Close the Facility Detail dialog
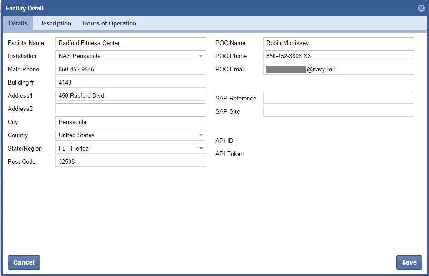This screenshot has height=276, width=429. point(421,8)
